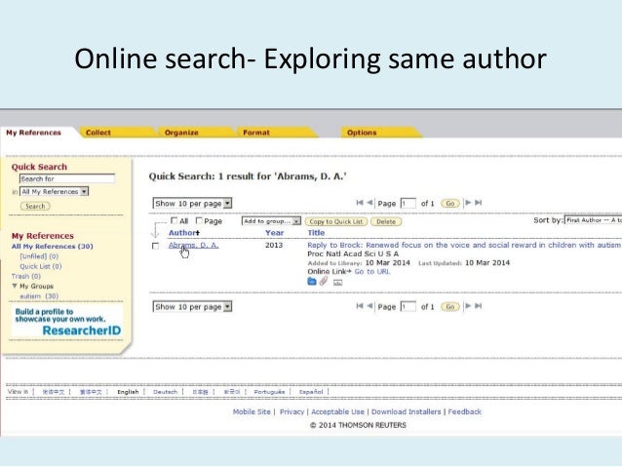The height and width of the screenshot is (467, 622).
Task: Click the bottom Go page button
Action: pos(450,307)
